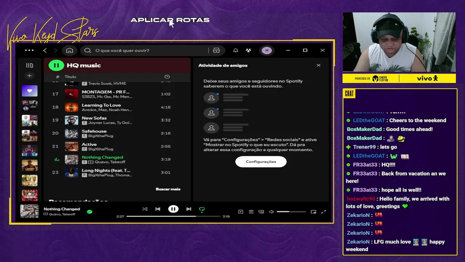Sort tracks by the duration clock icon

(x=167, y=77)
